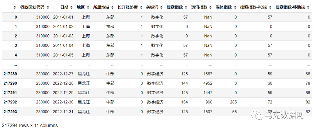Click the 长江经济带 column header
This screenshot has width=314, height=129.
(128, 7)
